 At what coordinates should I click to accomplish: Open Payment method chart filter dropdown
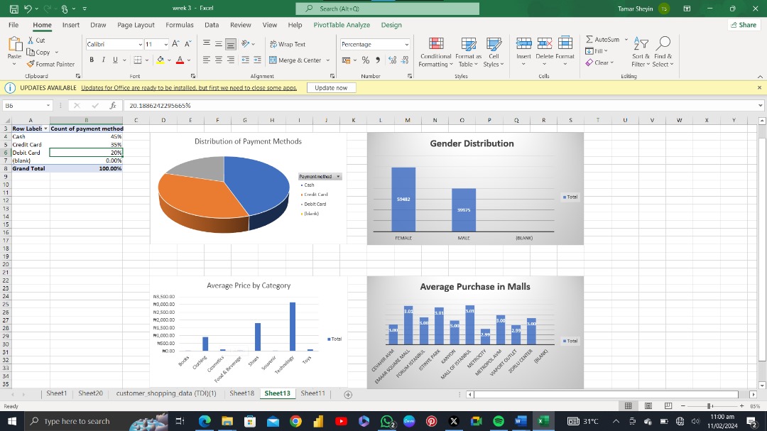point(338,177)
